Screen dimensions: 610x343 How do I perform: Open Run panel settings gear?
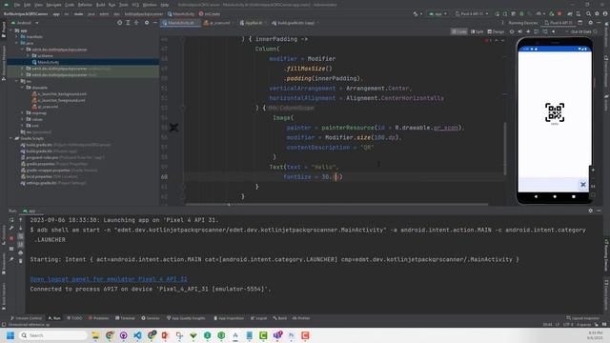[591, 211]
